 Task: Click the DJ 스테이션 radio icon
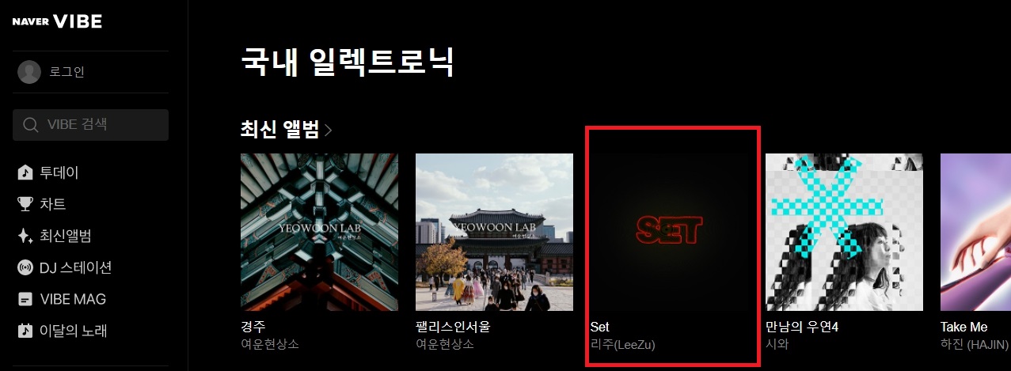click(25, 267)
